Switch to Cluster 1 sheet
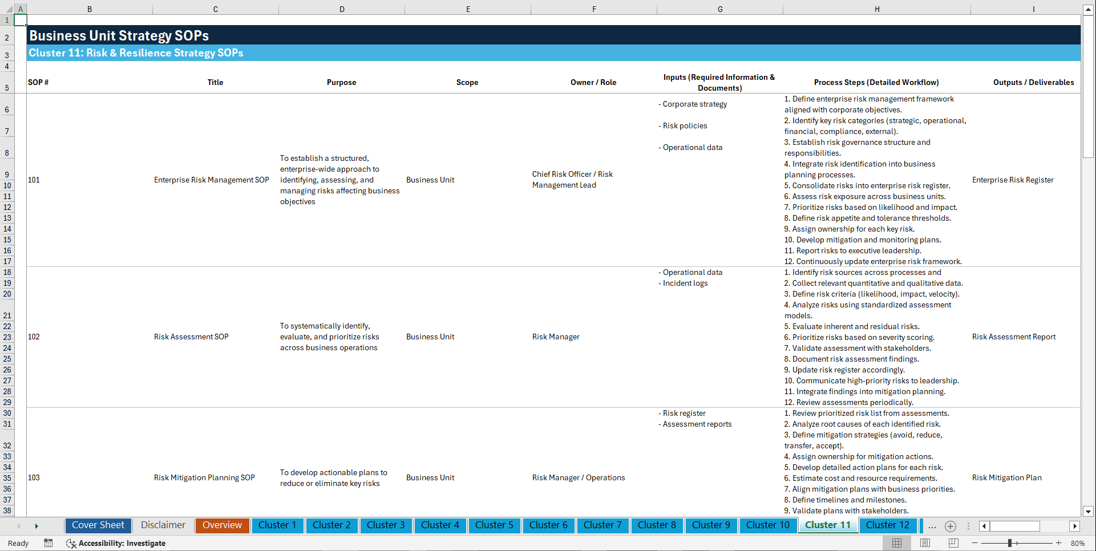Viewport: 1096px width, 551px height. point(277,525)
